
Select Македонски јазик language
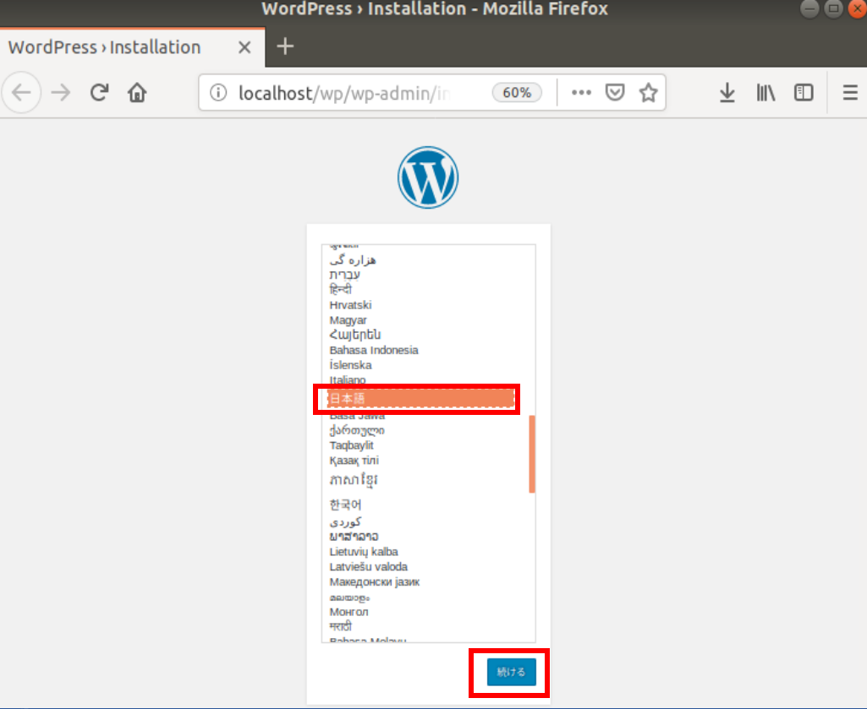click(375, 582)
